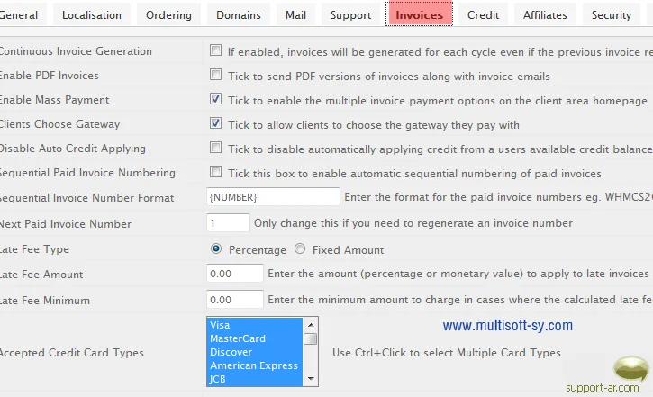653x397 pixels.
Task: Open the Affiliates tab
Action: click(545, 14)
